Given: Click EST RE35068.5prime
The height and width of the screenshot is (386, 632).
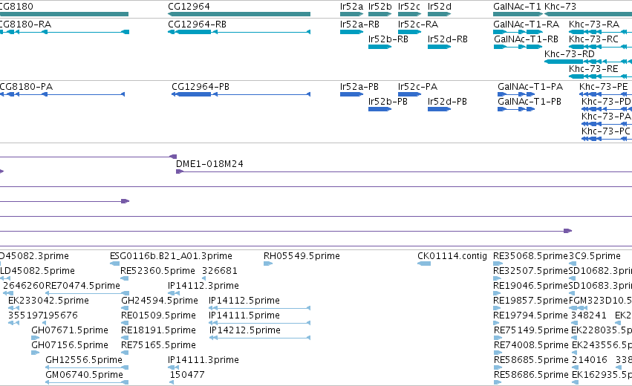Looking at the screenshot, I should click(530, 256).
